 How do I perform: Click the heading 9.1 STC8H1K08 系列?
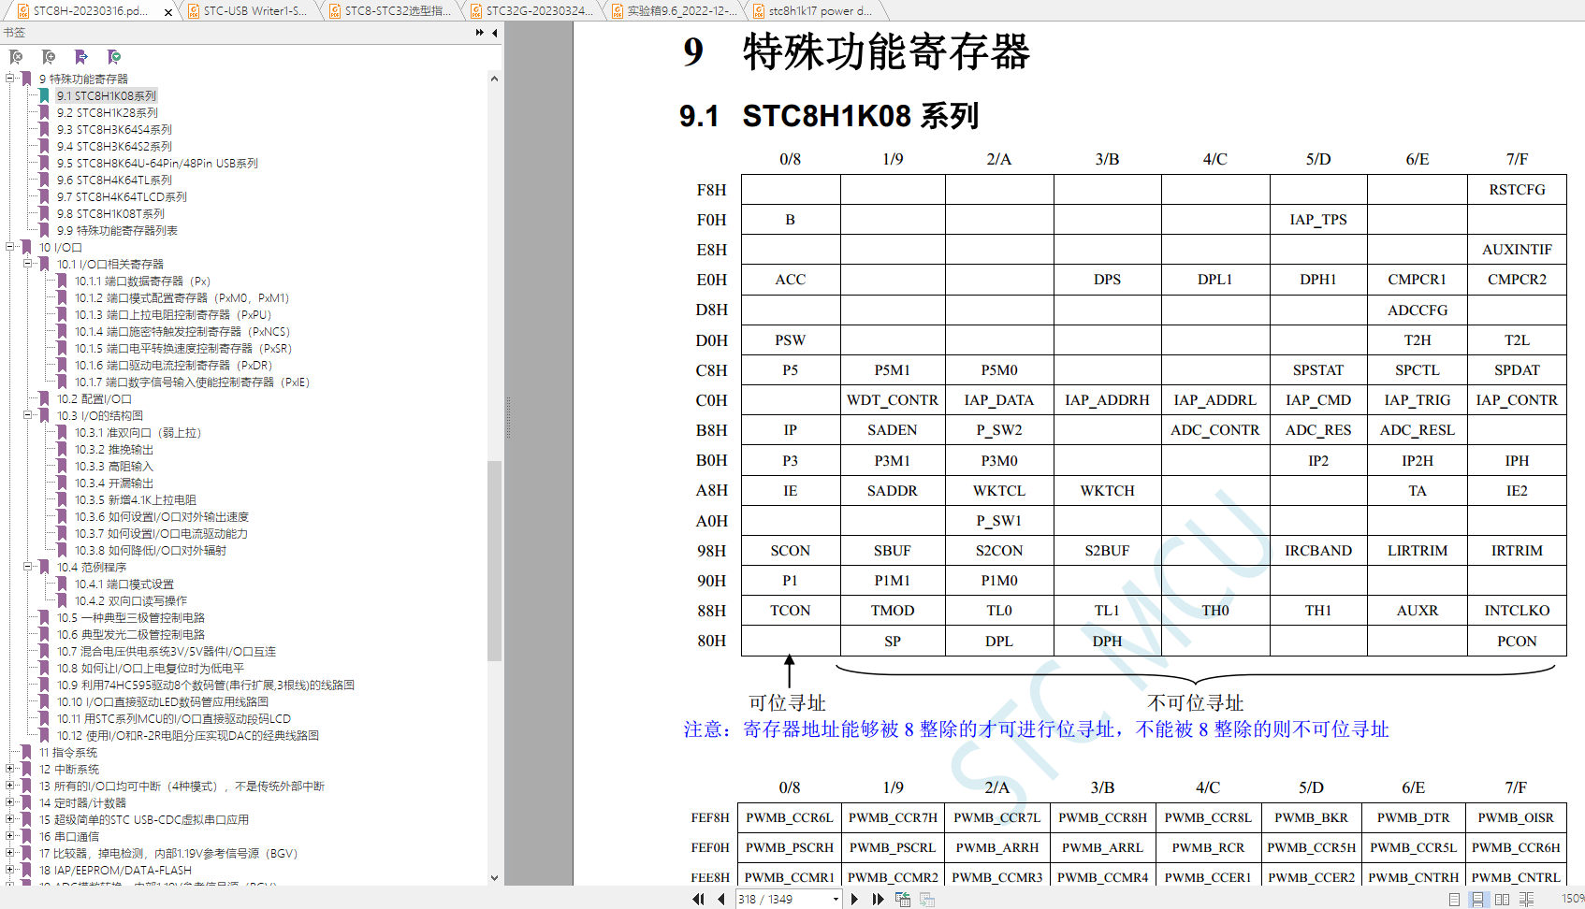click(829, 116)
